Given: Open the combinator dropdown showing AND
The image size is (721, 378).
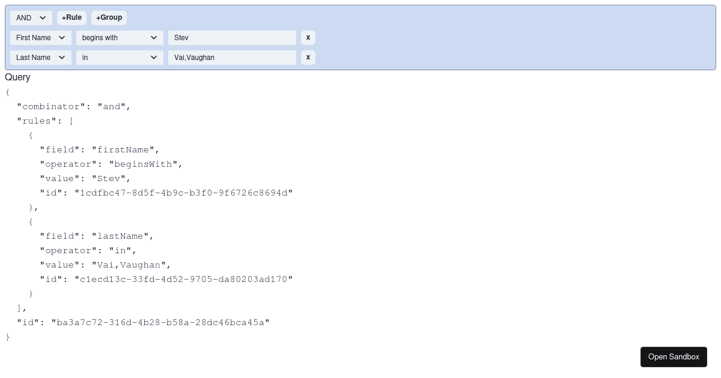Looking at the screenshot, I should (31, 17).
